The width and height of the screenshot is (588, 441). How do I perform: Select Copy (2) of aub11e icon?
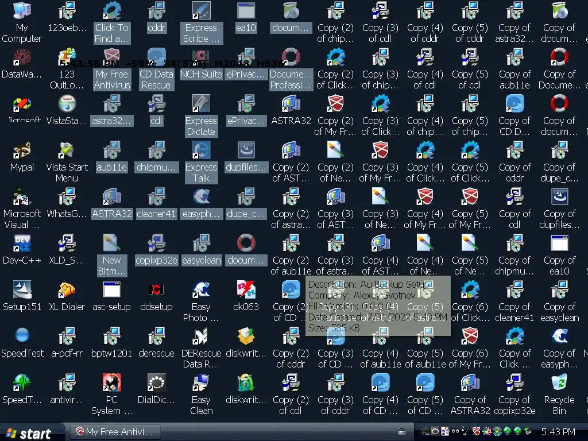(291, 243)
